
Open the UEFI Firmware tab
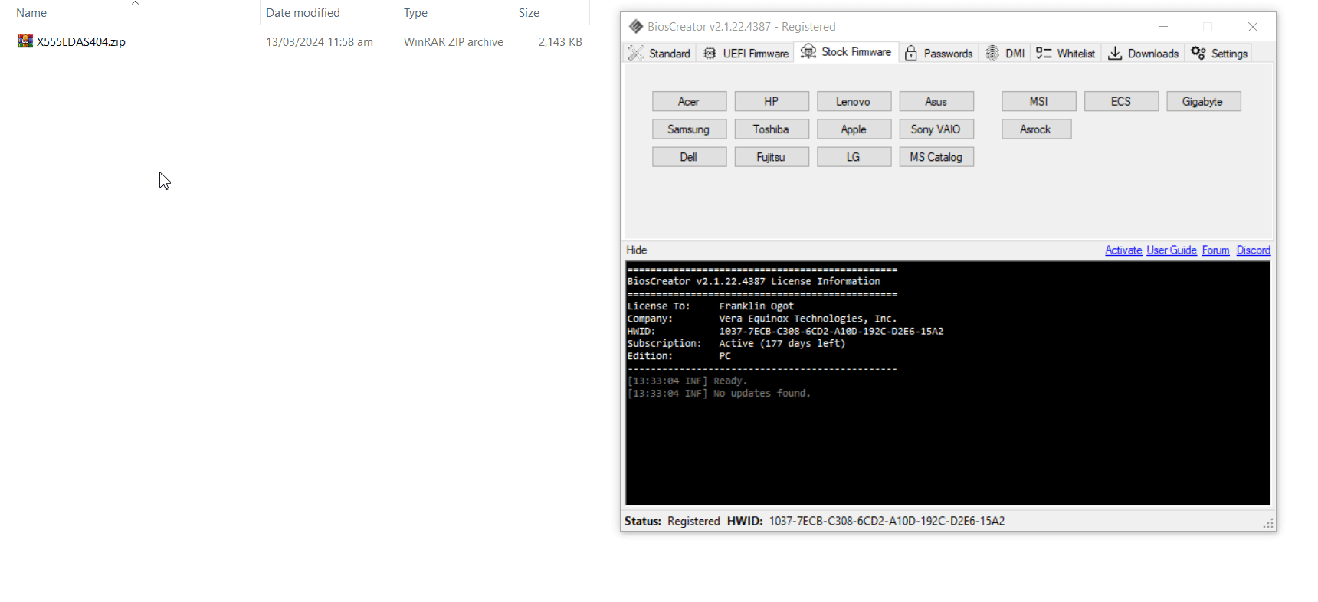tap(746, 53)
